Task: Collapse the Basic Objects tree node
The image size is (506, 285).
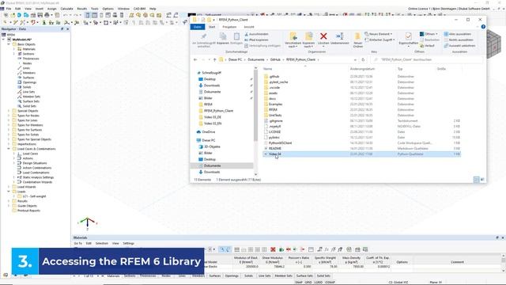Action: pyautogui.click(x=9, y=44)
